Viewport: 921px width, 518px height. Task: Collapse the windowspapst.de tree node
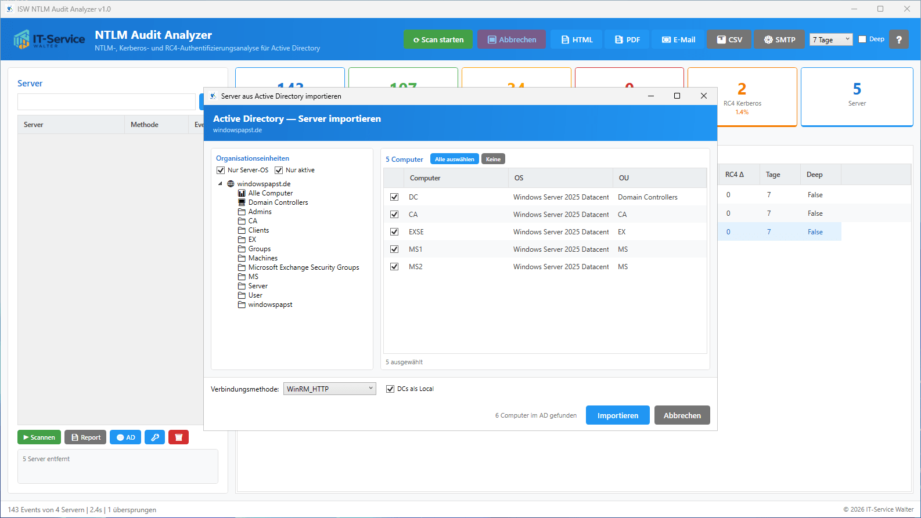[221, 184]
